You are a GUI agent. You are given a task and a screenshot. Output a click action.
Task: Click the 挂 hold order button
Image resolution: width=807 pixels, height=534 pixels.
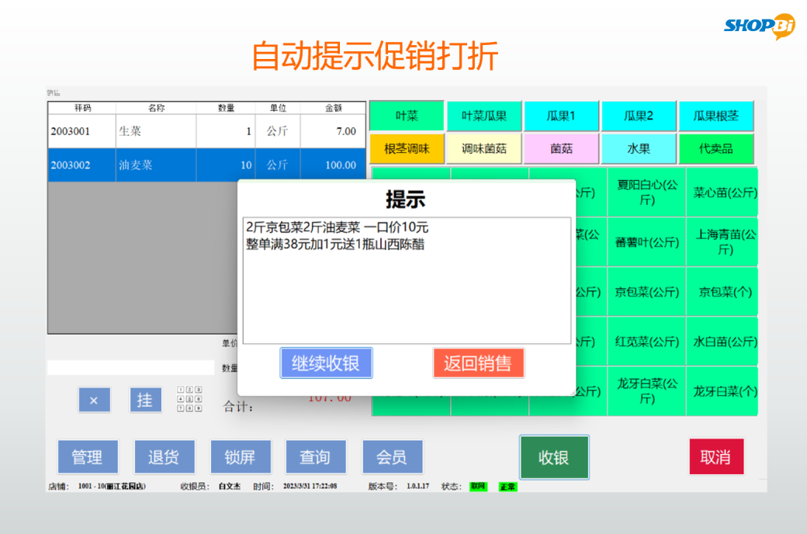(x=145, y=400)
